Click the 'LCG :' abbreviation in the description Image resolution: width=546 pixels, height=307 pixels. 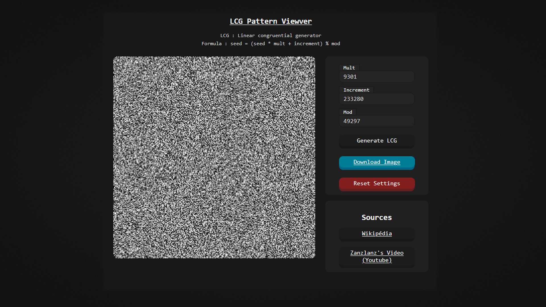click(x=227, y=36)
